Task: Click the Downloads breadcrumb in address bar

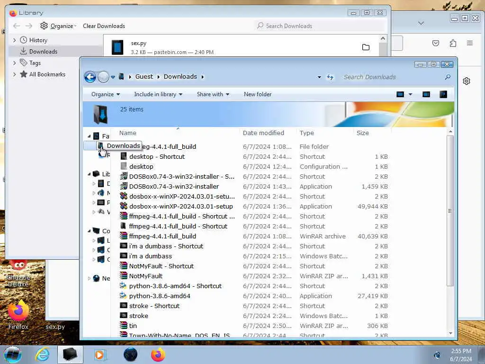Action: pos(180,76)
